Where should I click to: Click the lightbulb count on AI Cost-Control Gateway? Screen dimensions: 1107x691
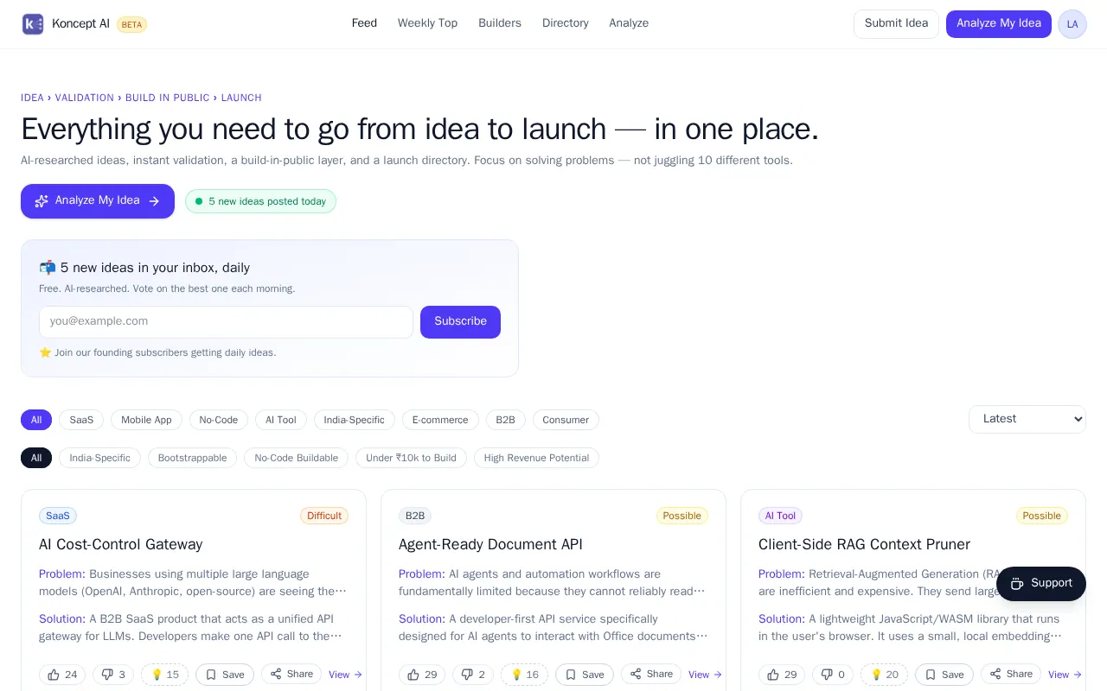[x=164, y=675]
